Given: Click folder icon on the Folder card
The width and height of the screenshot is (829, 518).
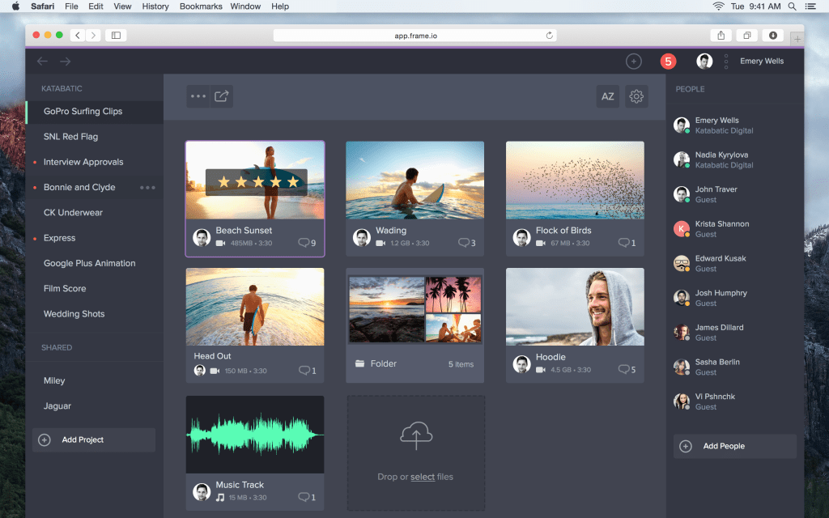Looking at the screenshot, I should pos(360,363).
